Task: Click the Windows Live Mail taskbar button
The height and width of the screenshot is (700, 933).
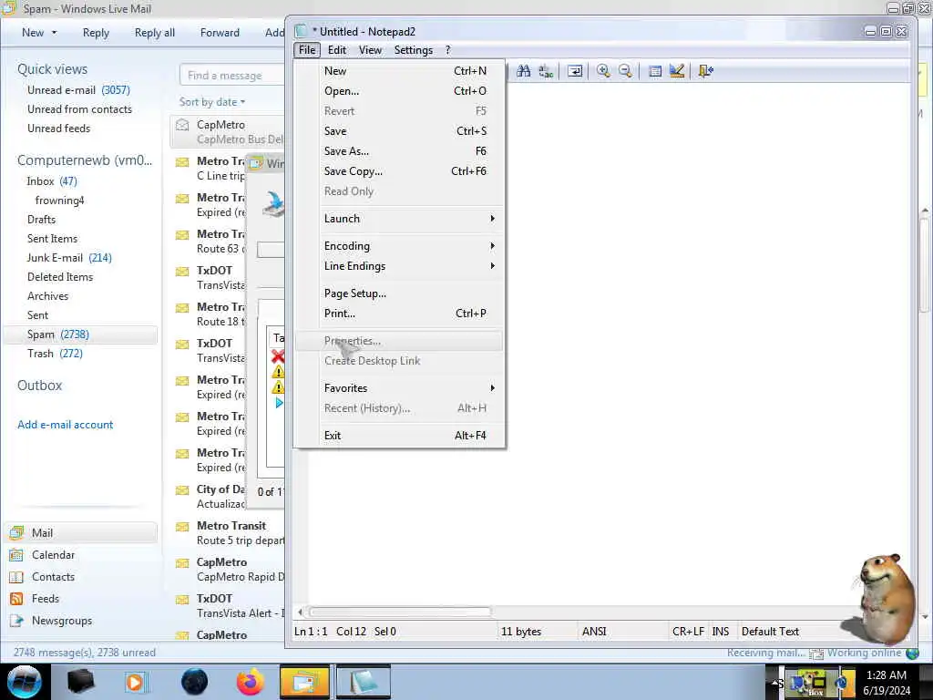Action: point(304,682)
